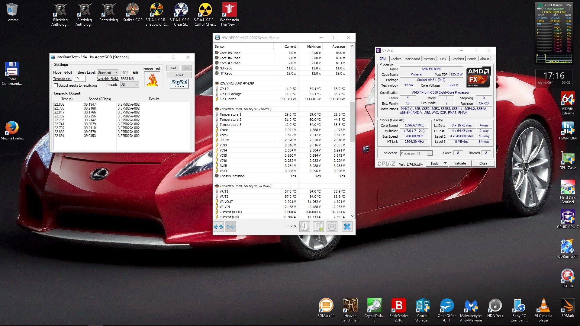580x326 pixels.
Task: Switch to the Memory tab in CPU-Z
Action: point(429,59)
